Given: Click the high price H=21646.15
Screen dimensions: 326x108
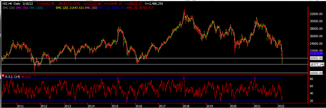Looking at the screenshot, I should click(113, 4).
